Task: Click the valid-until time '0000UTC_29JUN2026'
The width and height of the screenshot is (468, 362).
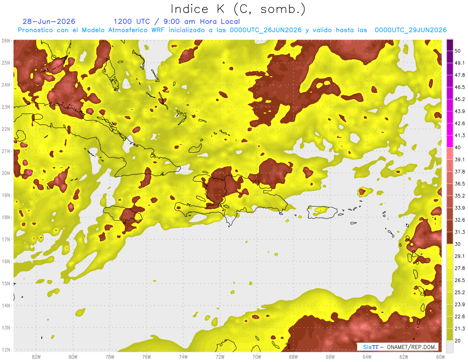Action: click(x=411, y=30)
